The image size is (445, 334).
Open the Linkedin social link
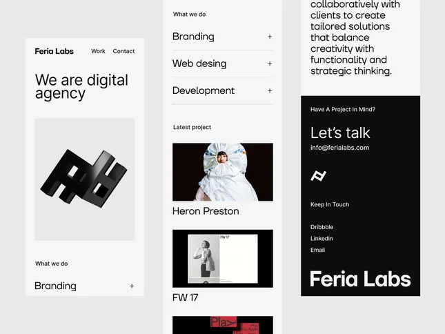point(322,239)
